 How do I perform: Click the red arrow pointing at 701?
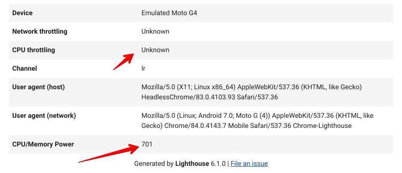pyautogui.click(x=109, y=153)
